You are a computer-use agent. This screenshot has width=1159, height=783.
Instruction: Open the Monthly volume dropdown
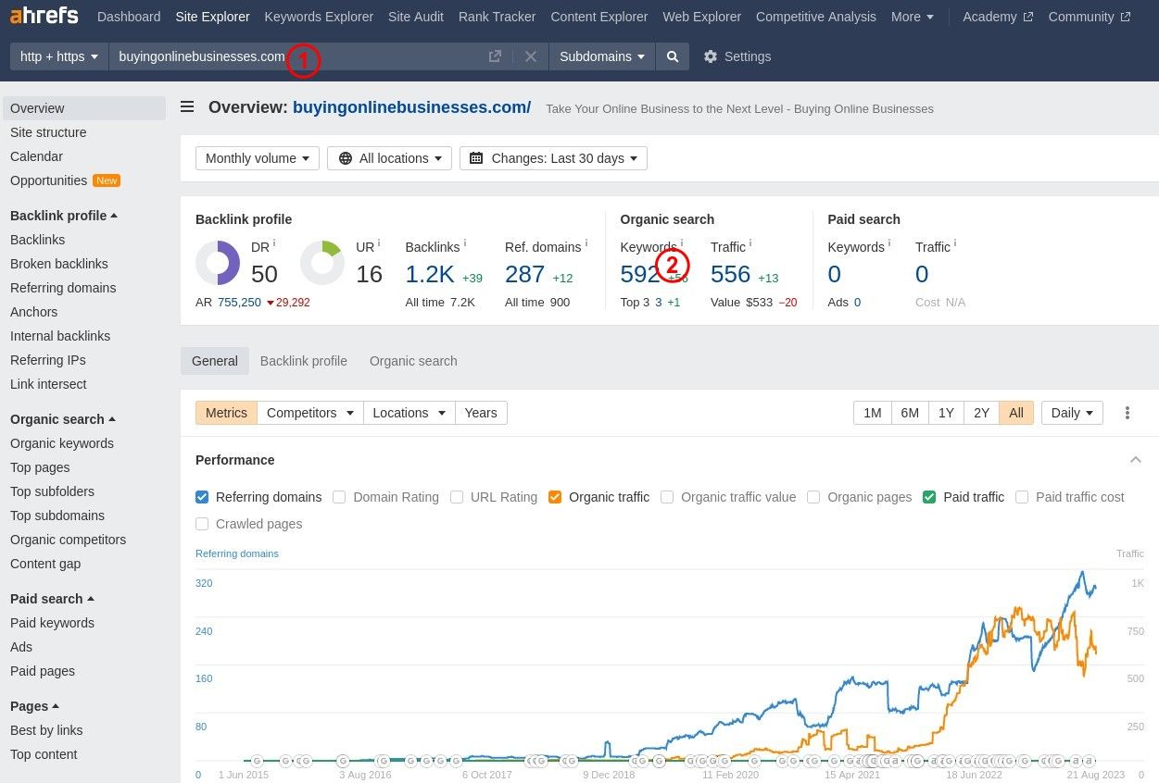[258, 158]
